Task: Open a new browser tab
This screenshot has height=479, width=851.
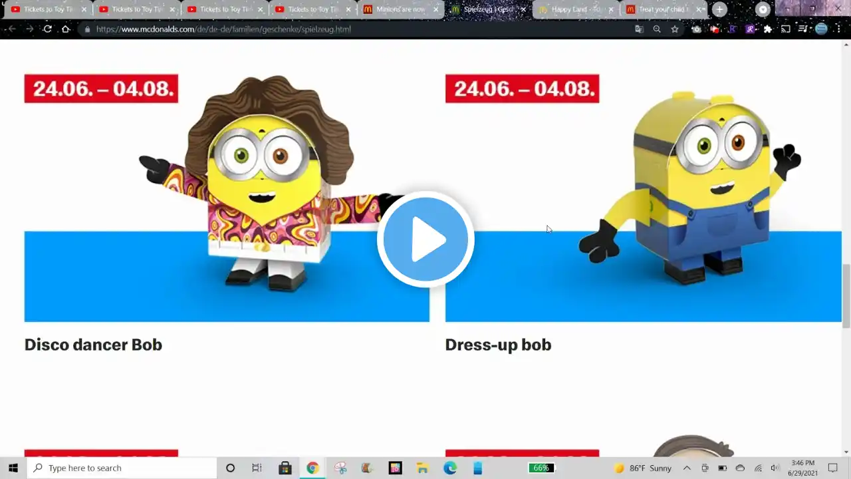Action: (719, 9)
